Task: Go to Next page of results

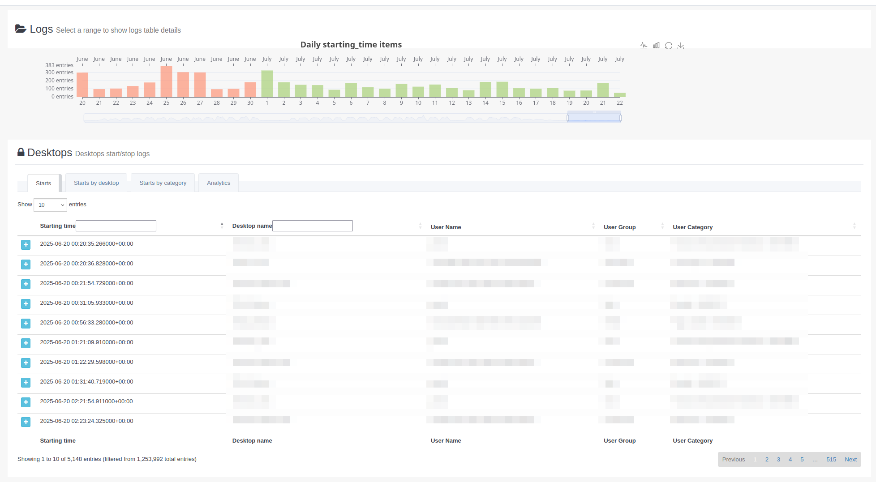Action: pyautogui.click(x=850, y=460)
